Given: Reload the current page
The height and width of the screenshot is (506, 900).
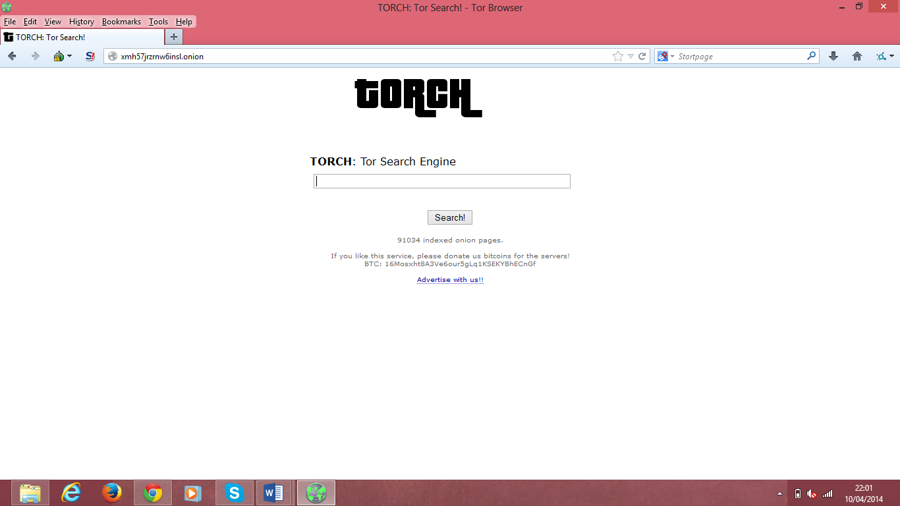Looking at the screenshot, I should click(x=642, y=57).
